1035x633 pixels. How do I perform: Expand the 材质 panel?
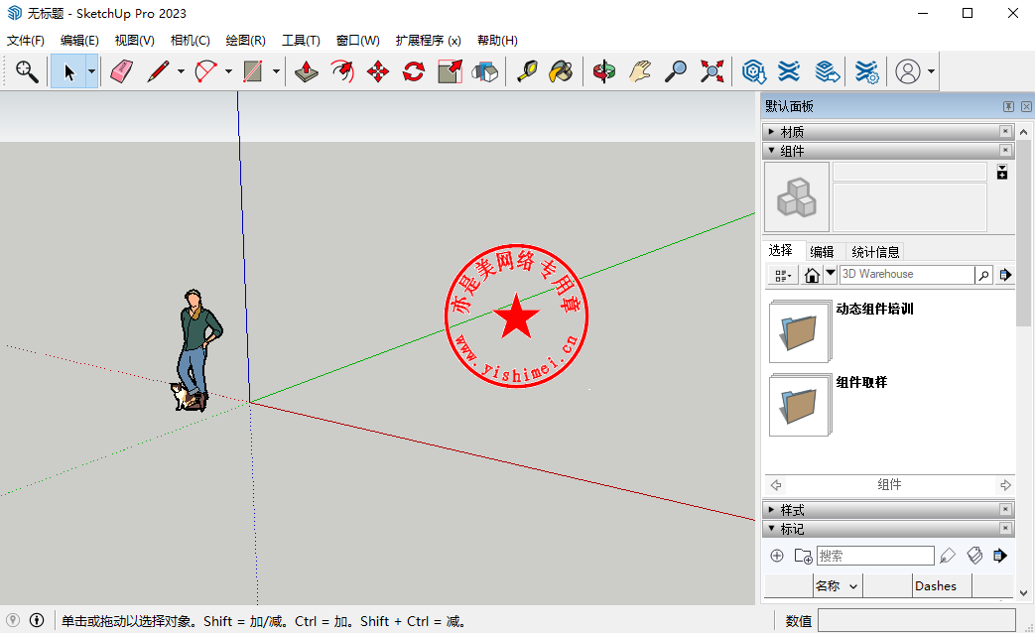pyautogui.click(x=792, y=132)
